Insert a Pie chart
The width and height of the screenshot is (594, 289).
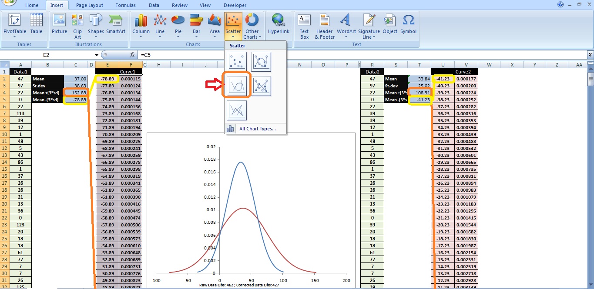[x=178, y=25]
